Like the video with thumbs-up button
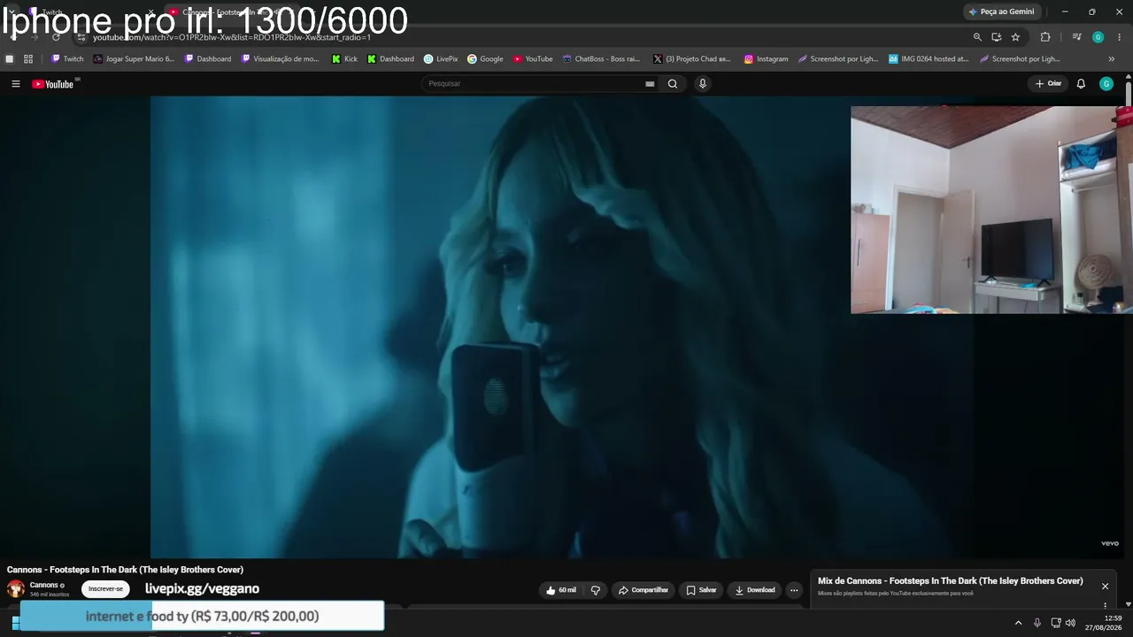 561,590
